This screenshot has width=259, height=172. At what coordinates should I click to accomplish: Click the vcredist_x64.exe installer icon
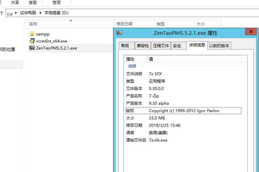point(32,41)
